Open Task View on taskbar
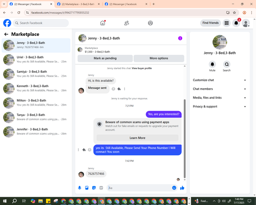The image size is (256, 205). click(x=24, y=201)
